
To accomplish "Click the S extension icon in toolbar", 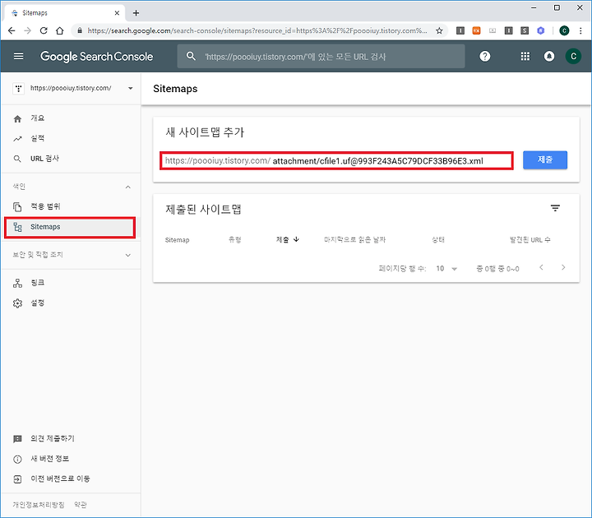I will pyautogui.click(x=525, y=30).
